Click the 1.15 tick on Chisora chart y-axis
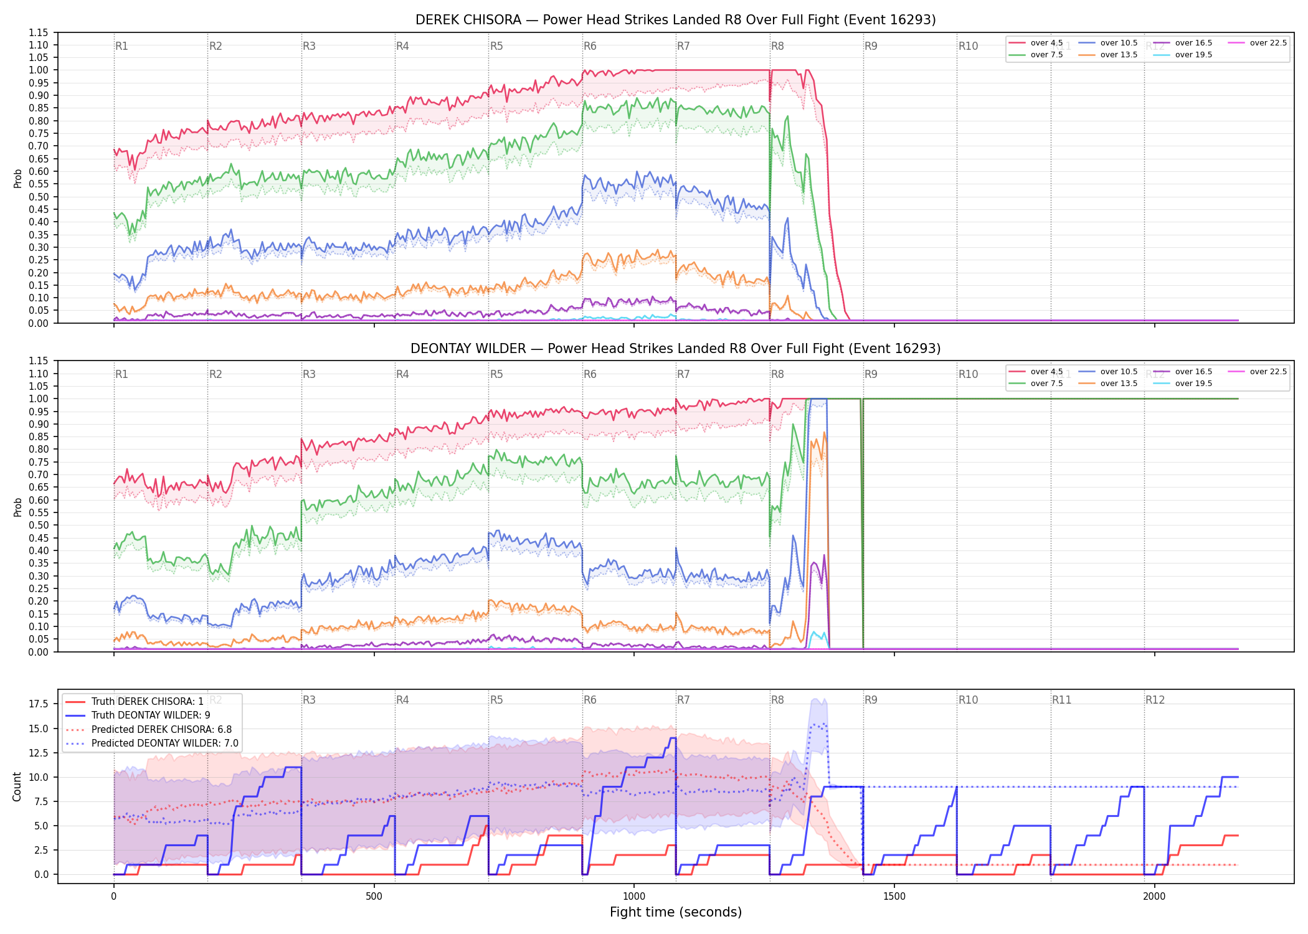Image resolution: width=1308 pixels, height=934 pixels. click(x=38, y=32)
